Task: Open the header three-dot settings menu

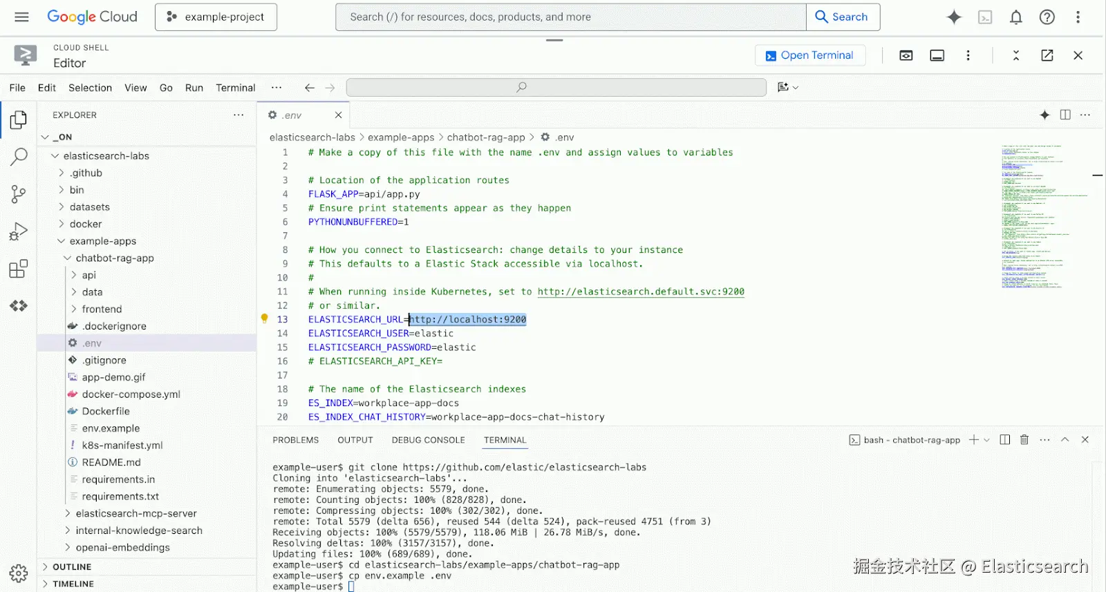Action: pyautogui.click(x=1078, y=17)
